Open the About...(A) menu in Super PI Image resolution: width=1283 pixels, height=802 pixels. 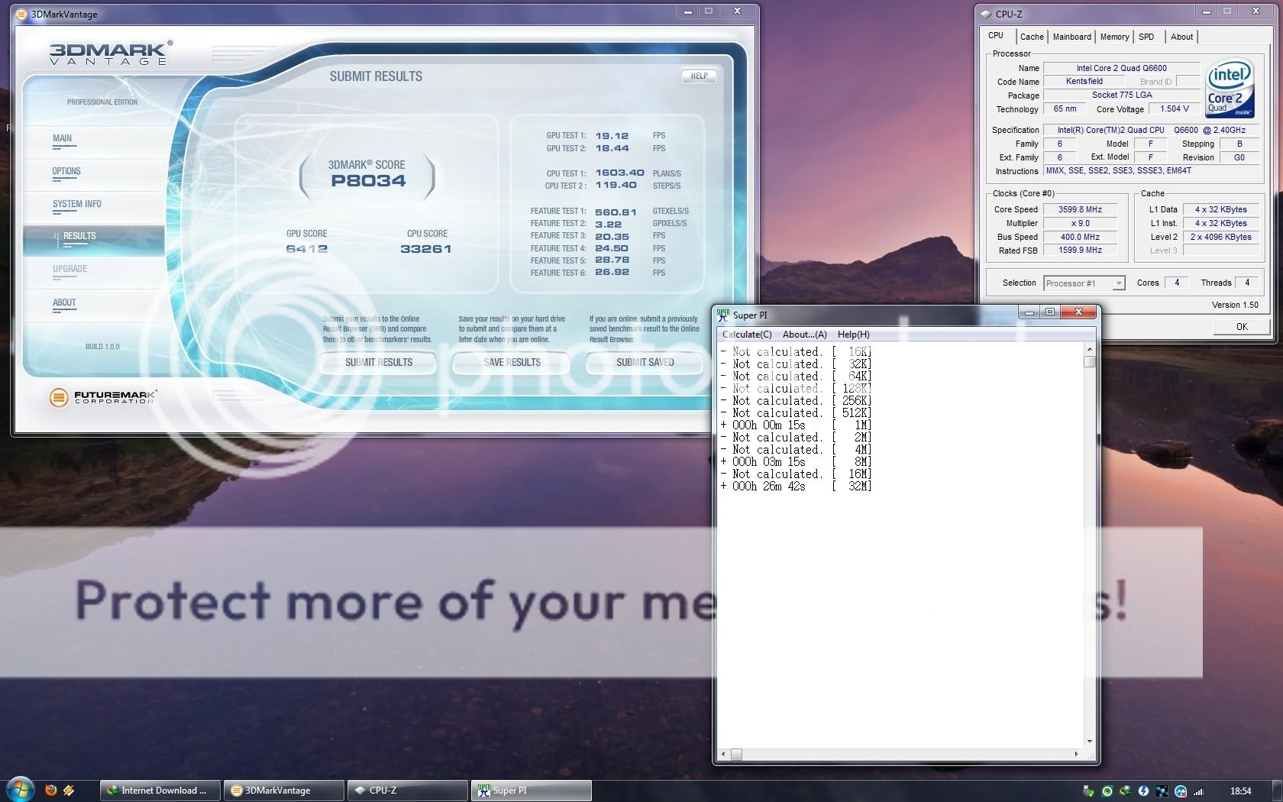[x=804, y=335]
